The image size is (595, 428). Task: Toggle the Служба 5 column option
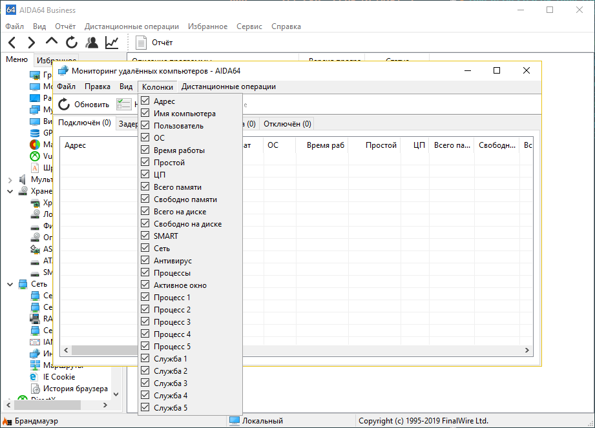tap(145, 408)
